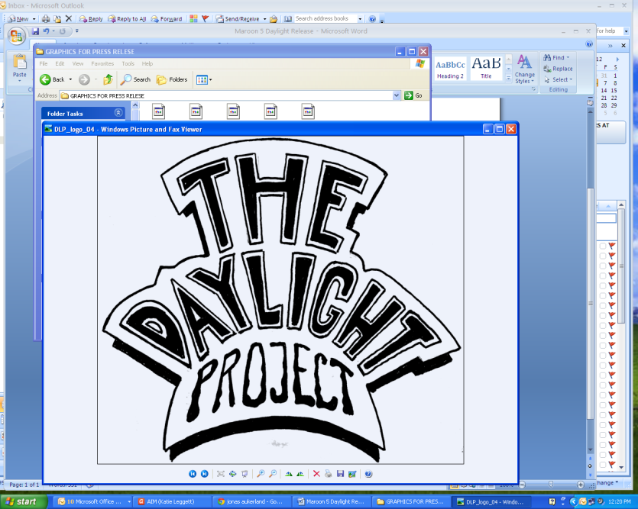Go to the previous image in Picture Viewer
This screenshot has width=638, height=509.
(x=193, y=474)
